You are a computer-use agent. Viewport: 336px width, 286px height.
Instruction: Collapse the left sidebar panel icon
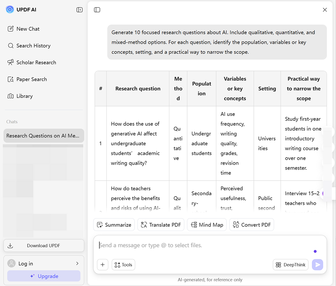pos(80,10)
